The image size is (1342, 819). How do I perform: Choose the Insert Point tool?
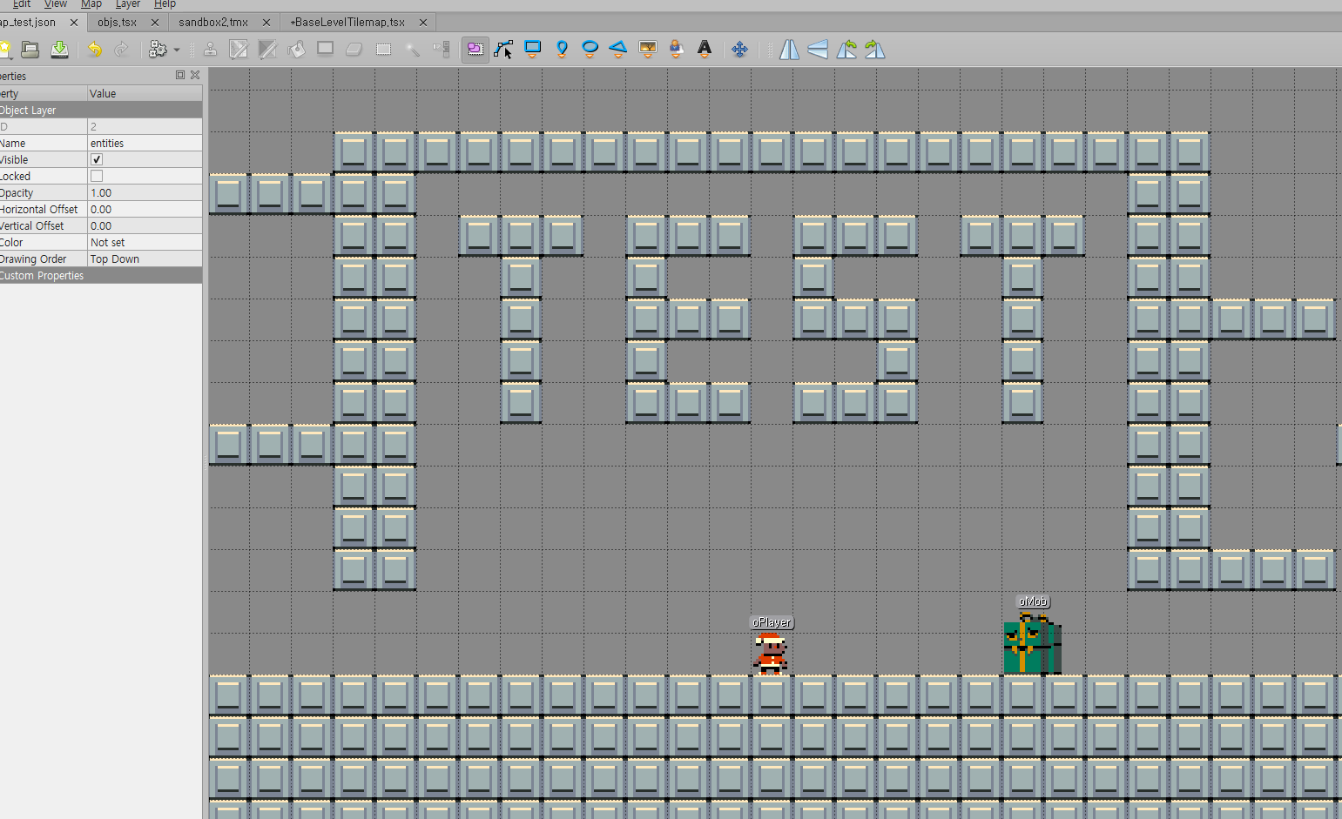point(562,50)
